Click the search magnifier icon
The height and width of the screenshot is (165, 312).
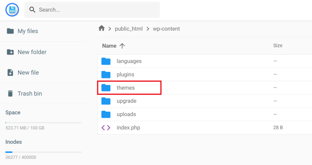32,10
